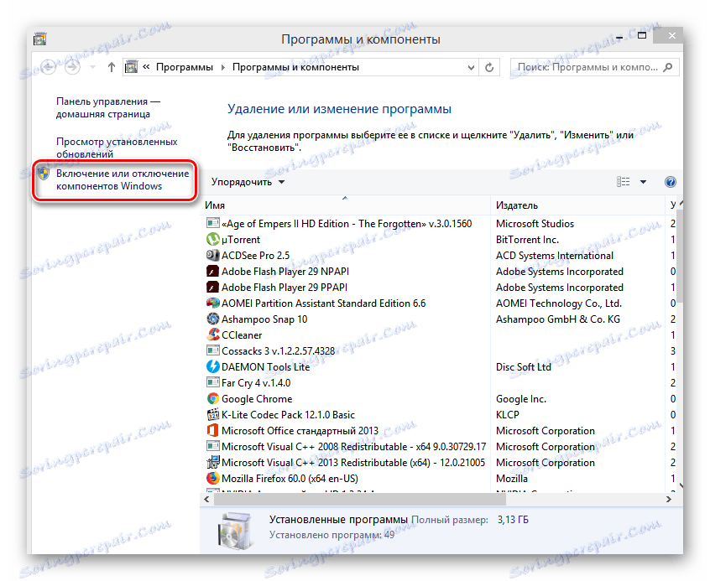Open Включение или отключение компонентов Windows
This screenshot has height=581, width=710.
(123, 179)
